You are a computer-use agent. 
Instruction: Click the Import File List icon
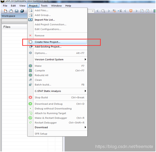30,20
